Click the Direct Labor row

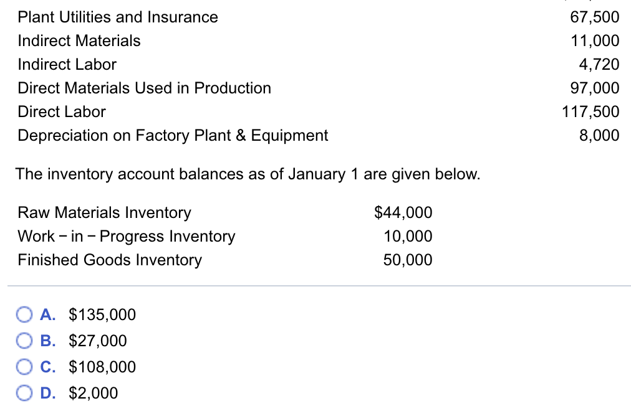60,112
